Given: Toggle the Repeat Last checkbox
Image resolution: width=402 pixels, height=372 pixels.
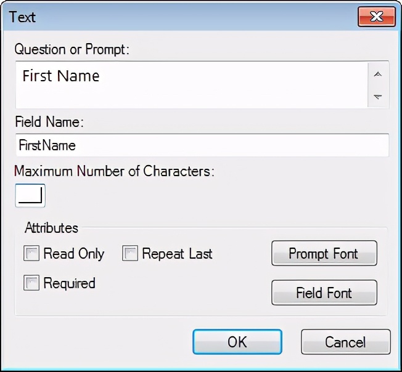Looking at the screenshot, I should (x=130, y=254).
